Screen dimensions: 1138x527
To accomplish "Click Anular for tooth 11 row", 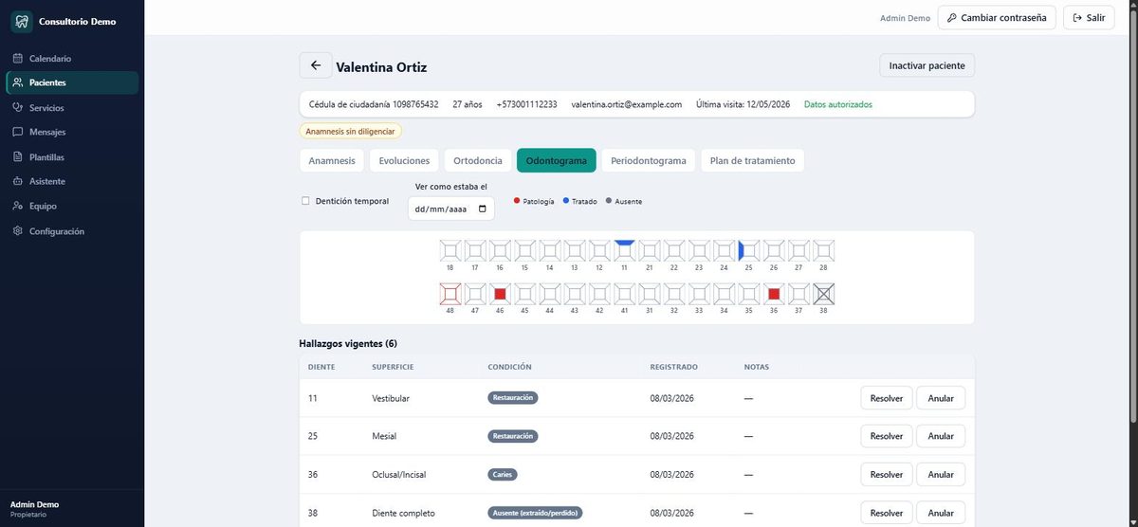I will [x=941, y=398].
